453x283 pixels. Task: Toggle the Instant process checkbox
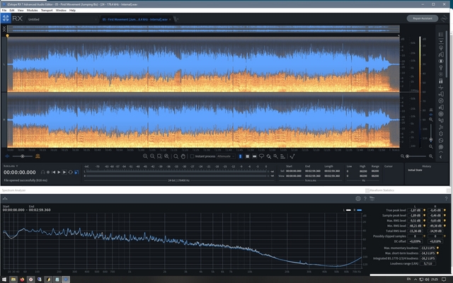coord(193,156)
